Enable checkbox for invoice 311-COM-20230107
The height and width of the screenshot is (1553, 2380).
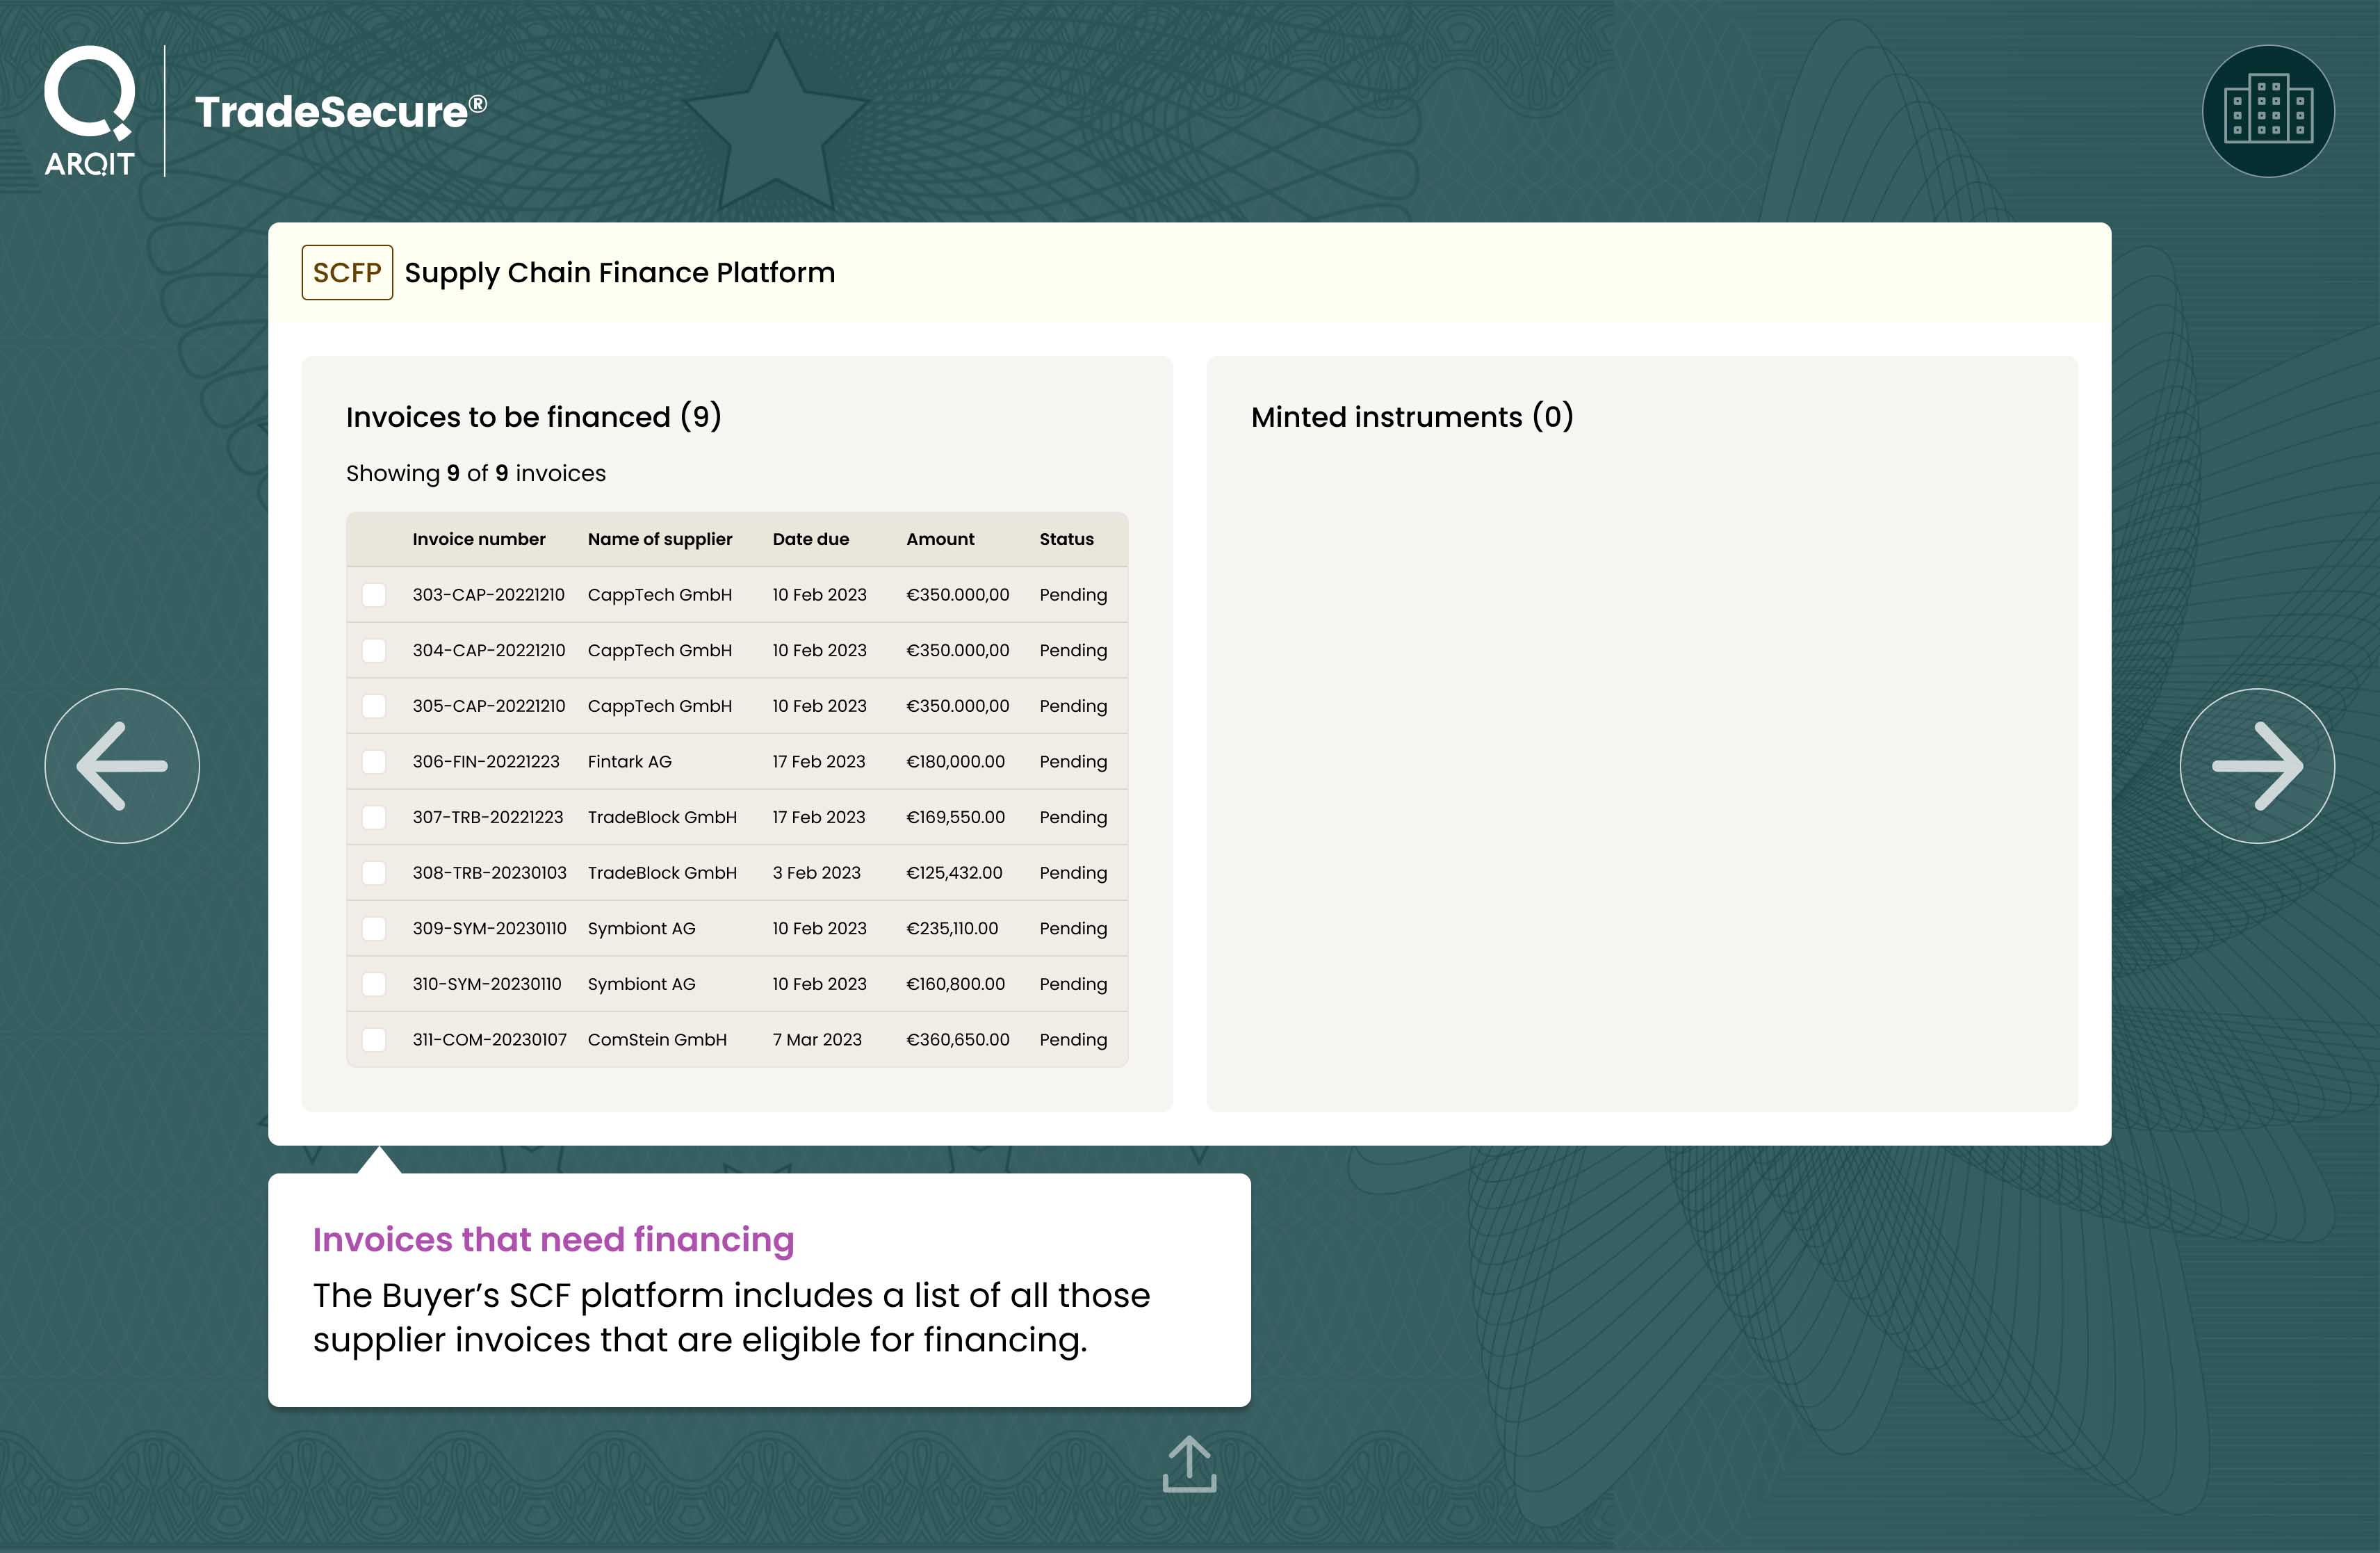pos(374,1040)
